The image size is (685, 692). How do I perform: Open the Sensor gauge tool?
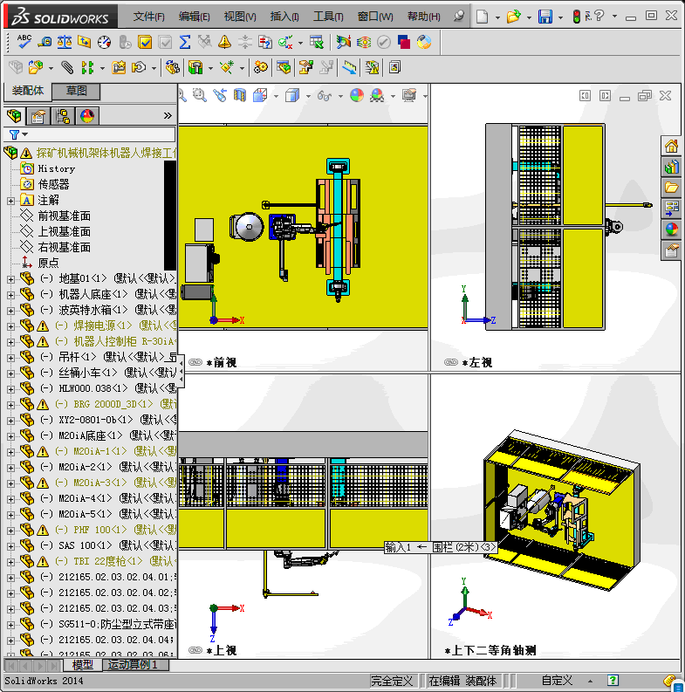pos(104,42)
